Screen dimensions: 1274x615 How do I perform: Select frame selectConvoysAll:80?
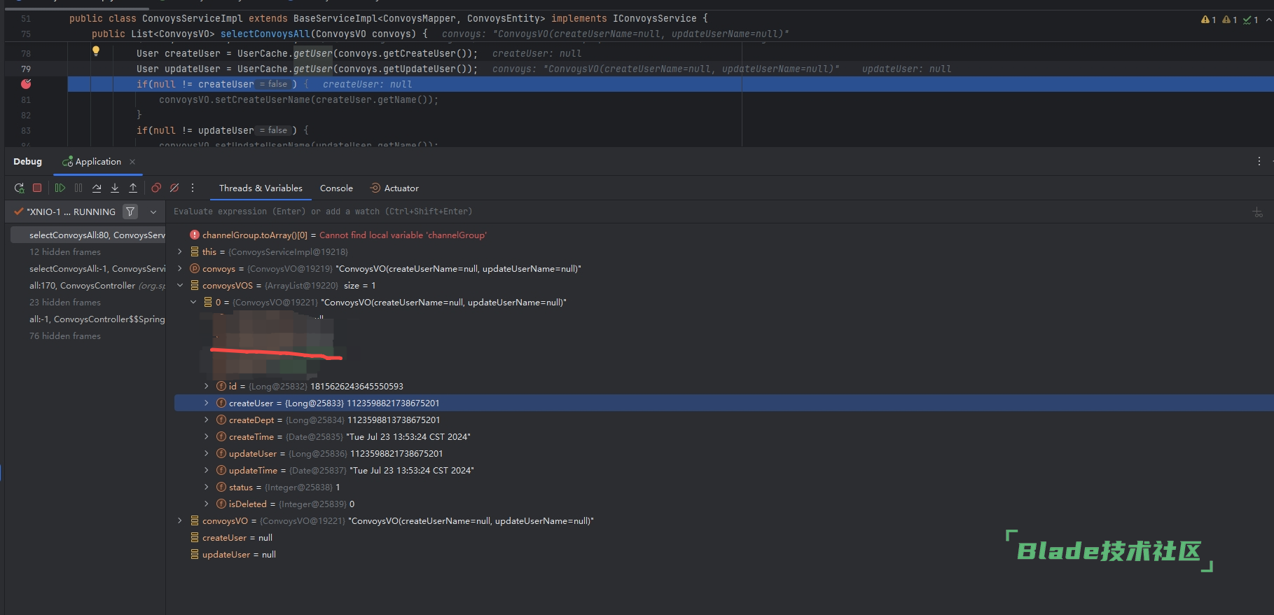88,235
